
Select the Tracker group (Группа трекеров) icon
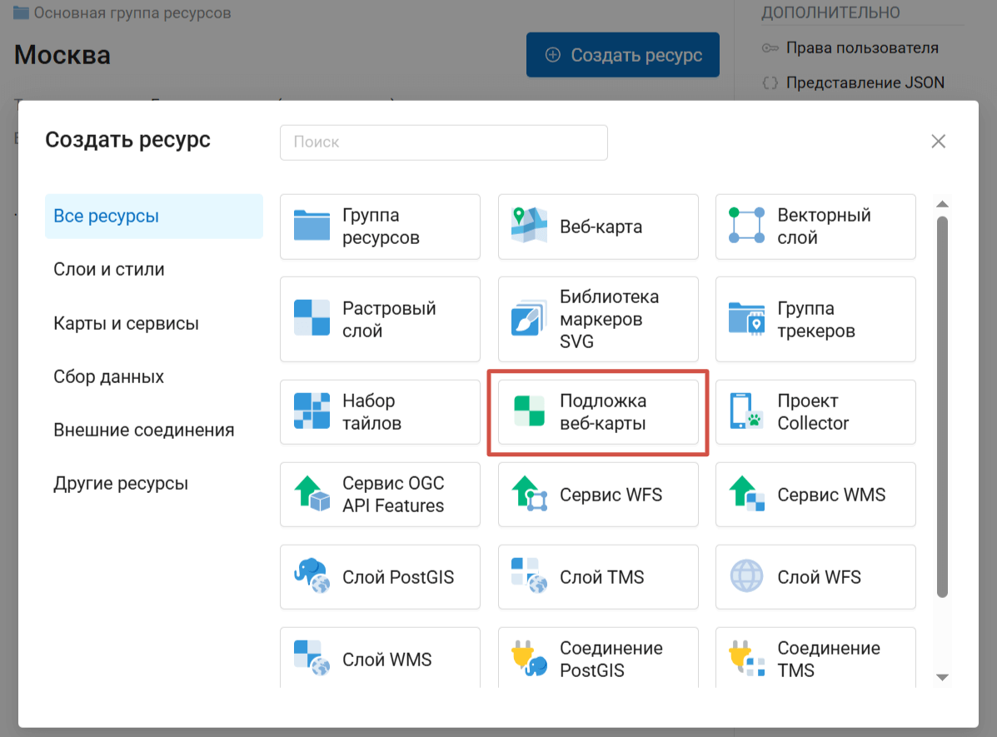[746, 319]
